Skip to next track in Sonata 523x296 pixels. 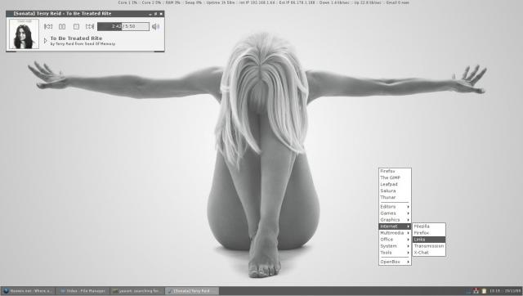pos(90,26)
